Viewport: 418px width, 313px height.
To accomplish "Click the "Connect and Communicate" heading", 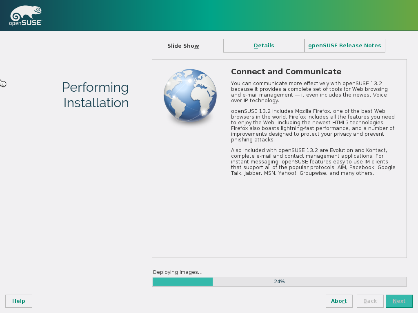I will [286, 72].
